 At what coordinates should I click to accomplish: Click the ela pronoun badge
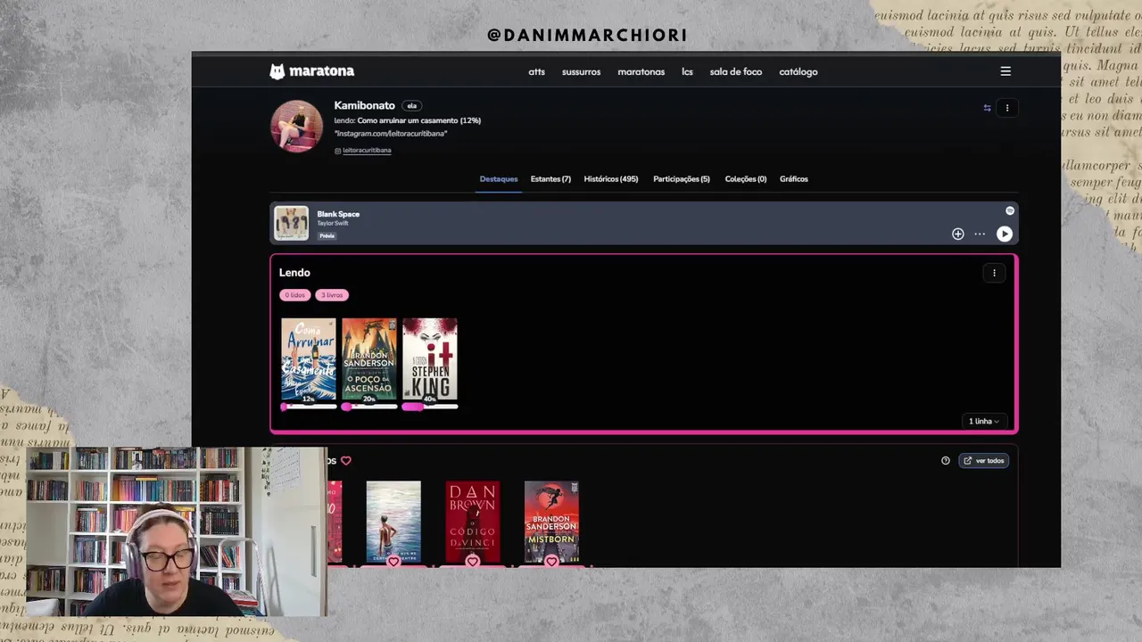coord(411,106)
